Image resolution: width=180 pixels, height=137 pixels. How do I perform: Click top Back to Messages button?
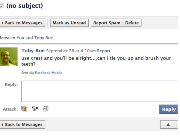coord(22,23)
